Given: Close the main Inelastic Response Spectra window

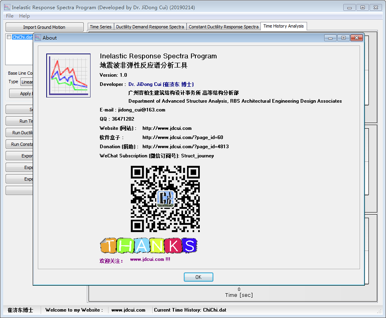Looking at the screenshot, I should coord(376,8).
